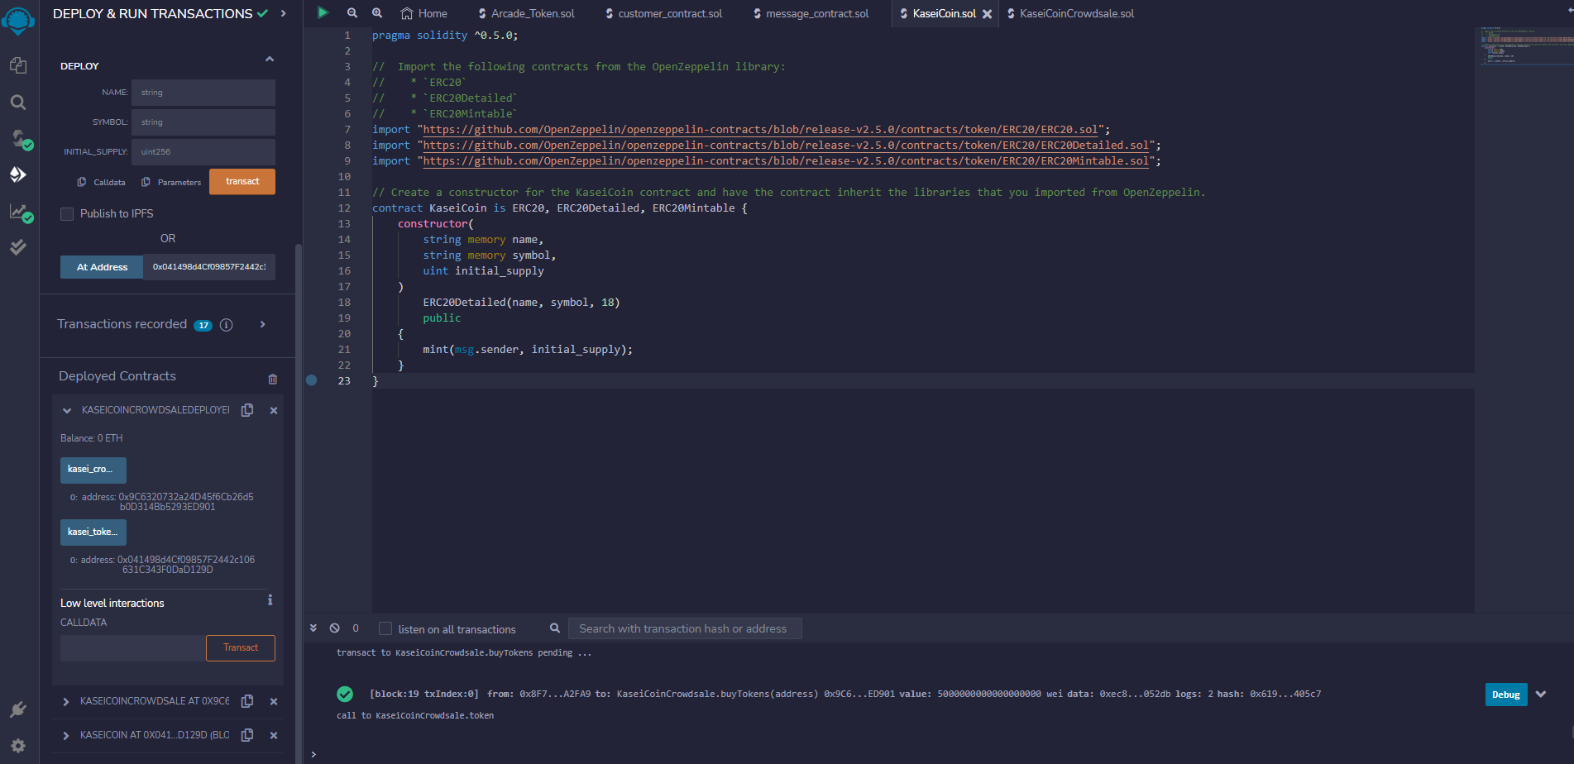Open Low level interactions info icon
1574x764 pixels.
click(x=270, y=600)
